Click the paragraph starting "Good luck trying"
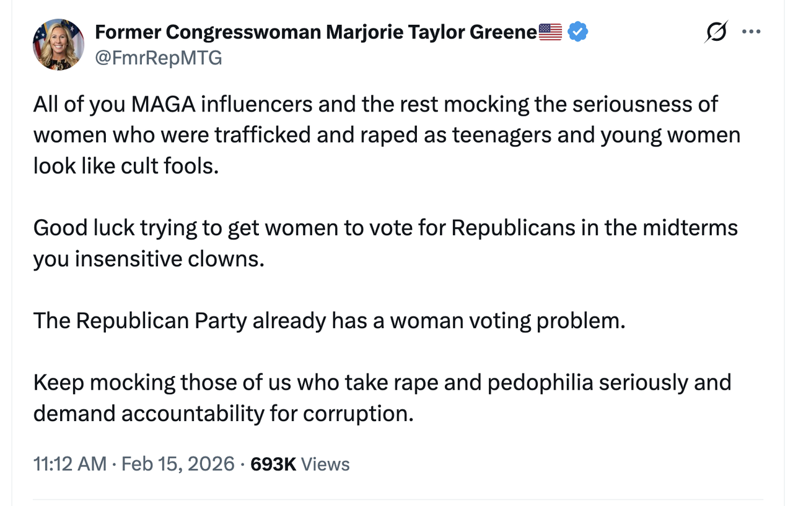793x506 pixels. pyautogui.click(x=385, y=243)
